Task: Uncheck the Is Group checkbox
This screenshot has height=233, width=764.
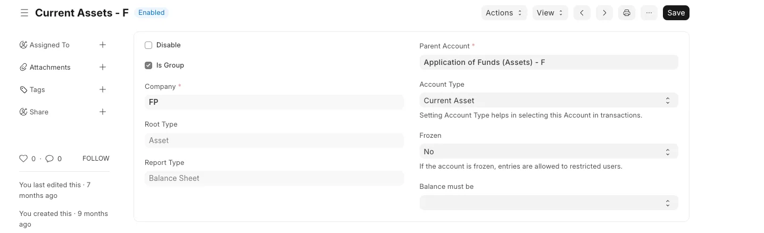Action: click(x=148, y=65)
